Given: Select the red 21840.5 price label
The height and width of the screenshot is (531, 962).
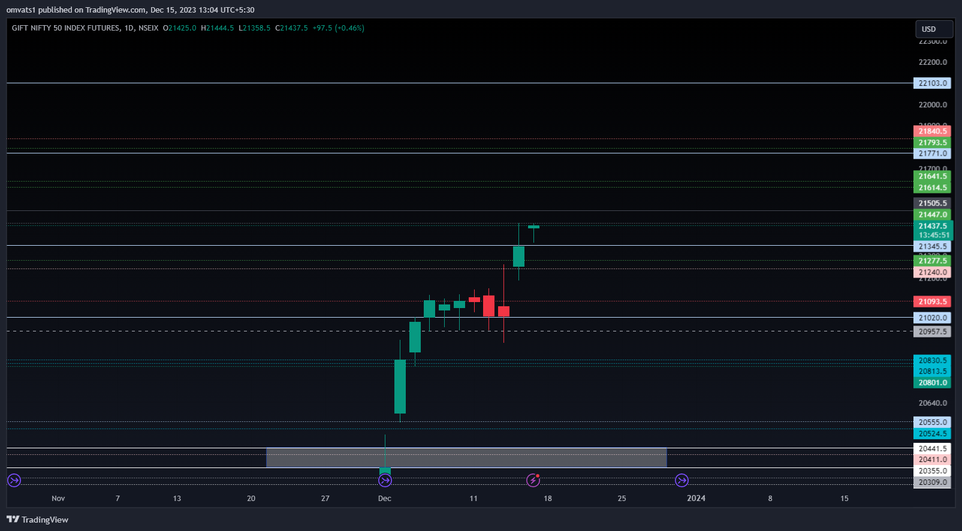Looking at the screenshot, I should click(932, 131).
